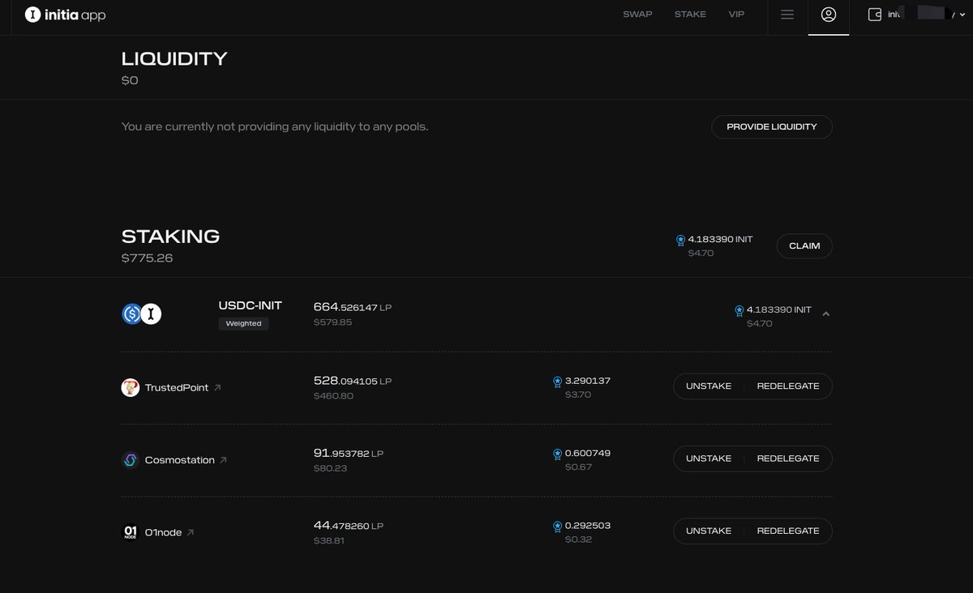Click reward icon next to 0.600749
Viewport: 973px width, 593px height.
pyautogui.click(x=558, y=454)
